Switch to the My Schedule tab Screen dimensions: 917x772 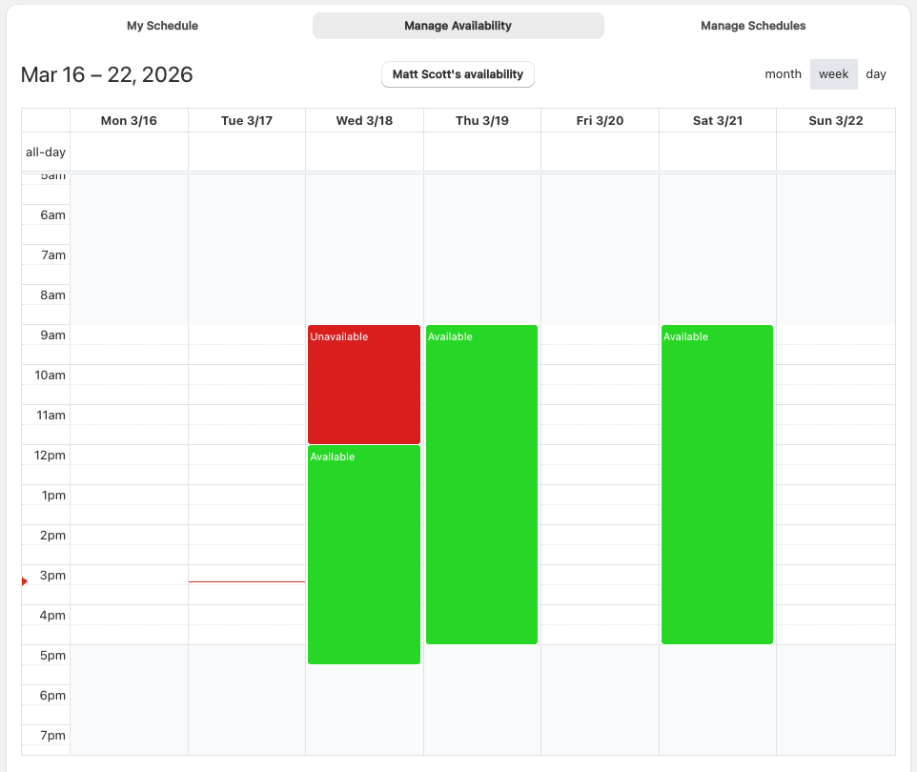point(162,26)
